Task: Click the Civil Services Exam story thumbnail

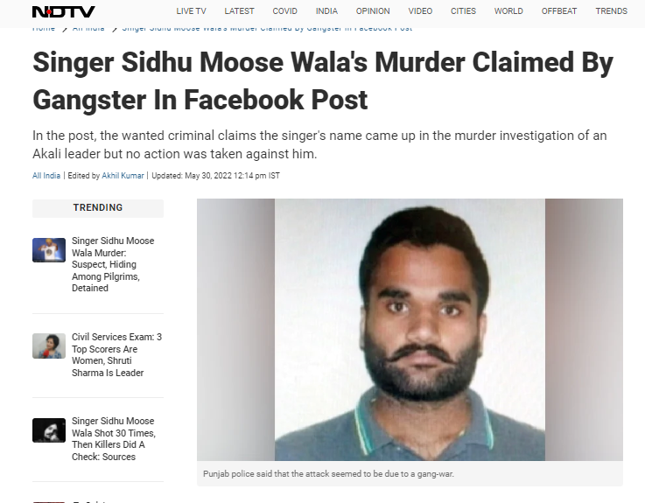Action: coord(49,346)
